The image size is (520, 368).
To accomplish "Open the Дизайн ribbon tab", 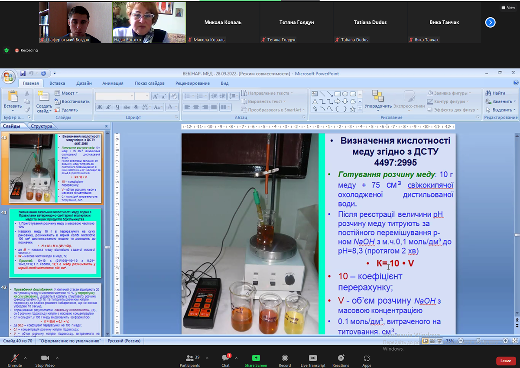I will [84, 83].
